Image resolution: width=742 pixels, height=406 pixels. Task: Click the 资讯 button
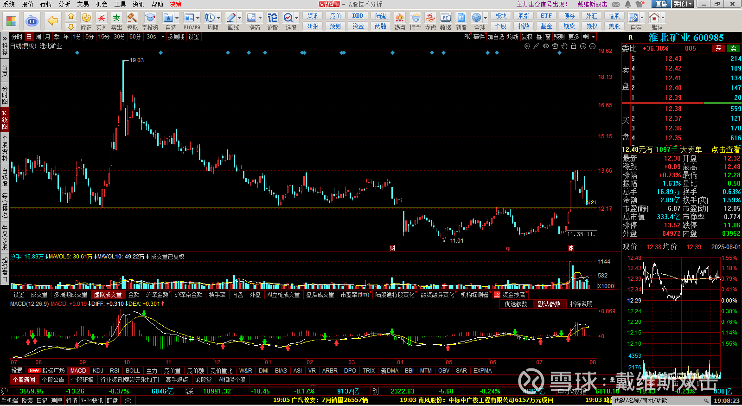point(313,16)
